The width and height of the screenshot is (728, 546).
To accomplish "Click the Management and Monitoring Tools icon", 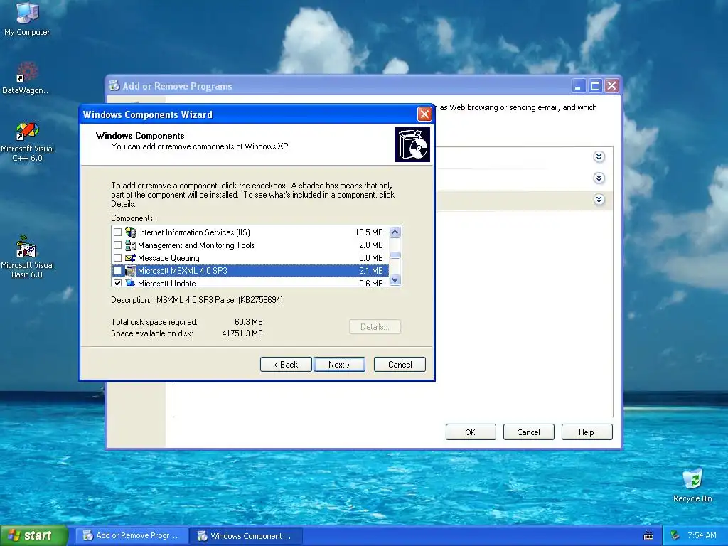I will (x=131, y=245).
